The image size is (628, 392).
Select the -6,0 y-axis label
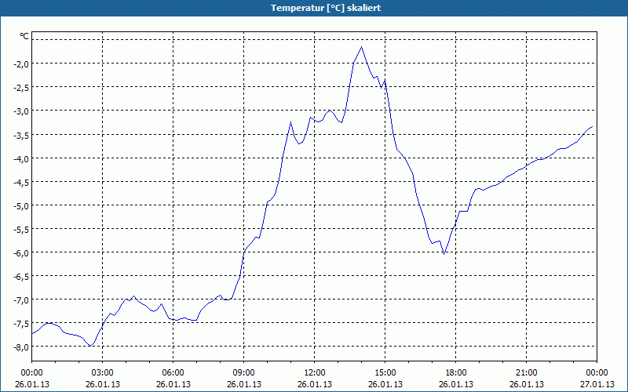(x=20, y=252)
